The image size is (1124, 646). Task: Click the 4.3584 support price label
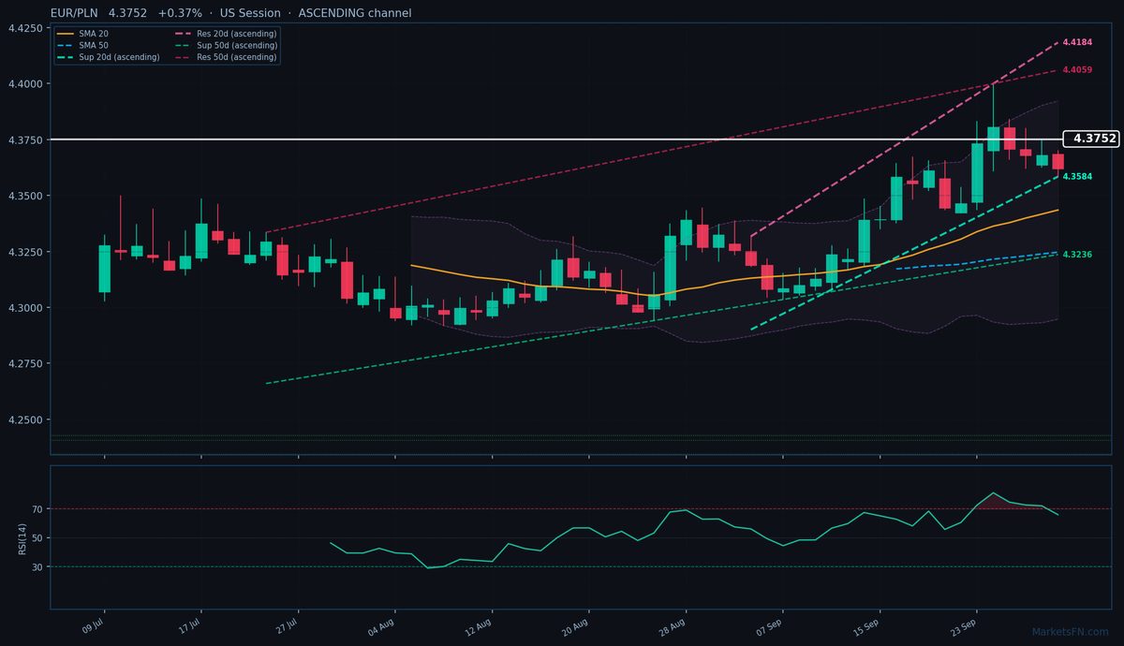tap(1077, 177)
